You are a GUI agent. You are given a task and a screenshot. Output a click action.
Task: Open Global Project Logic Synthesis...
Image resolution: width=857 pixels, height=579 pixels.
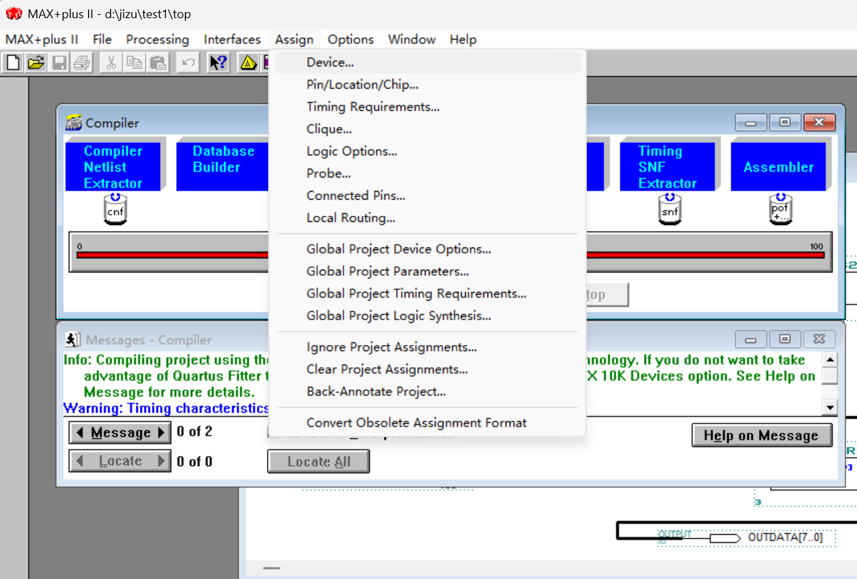[x=427, y=316]
